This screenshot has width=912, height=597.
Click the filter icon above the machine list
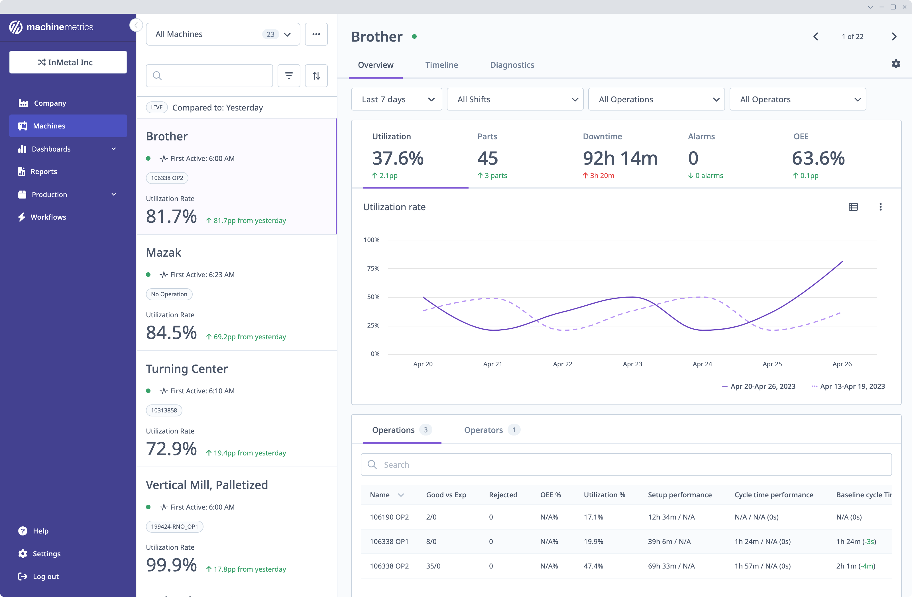[x=288, y=75]
